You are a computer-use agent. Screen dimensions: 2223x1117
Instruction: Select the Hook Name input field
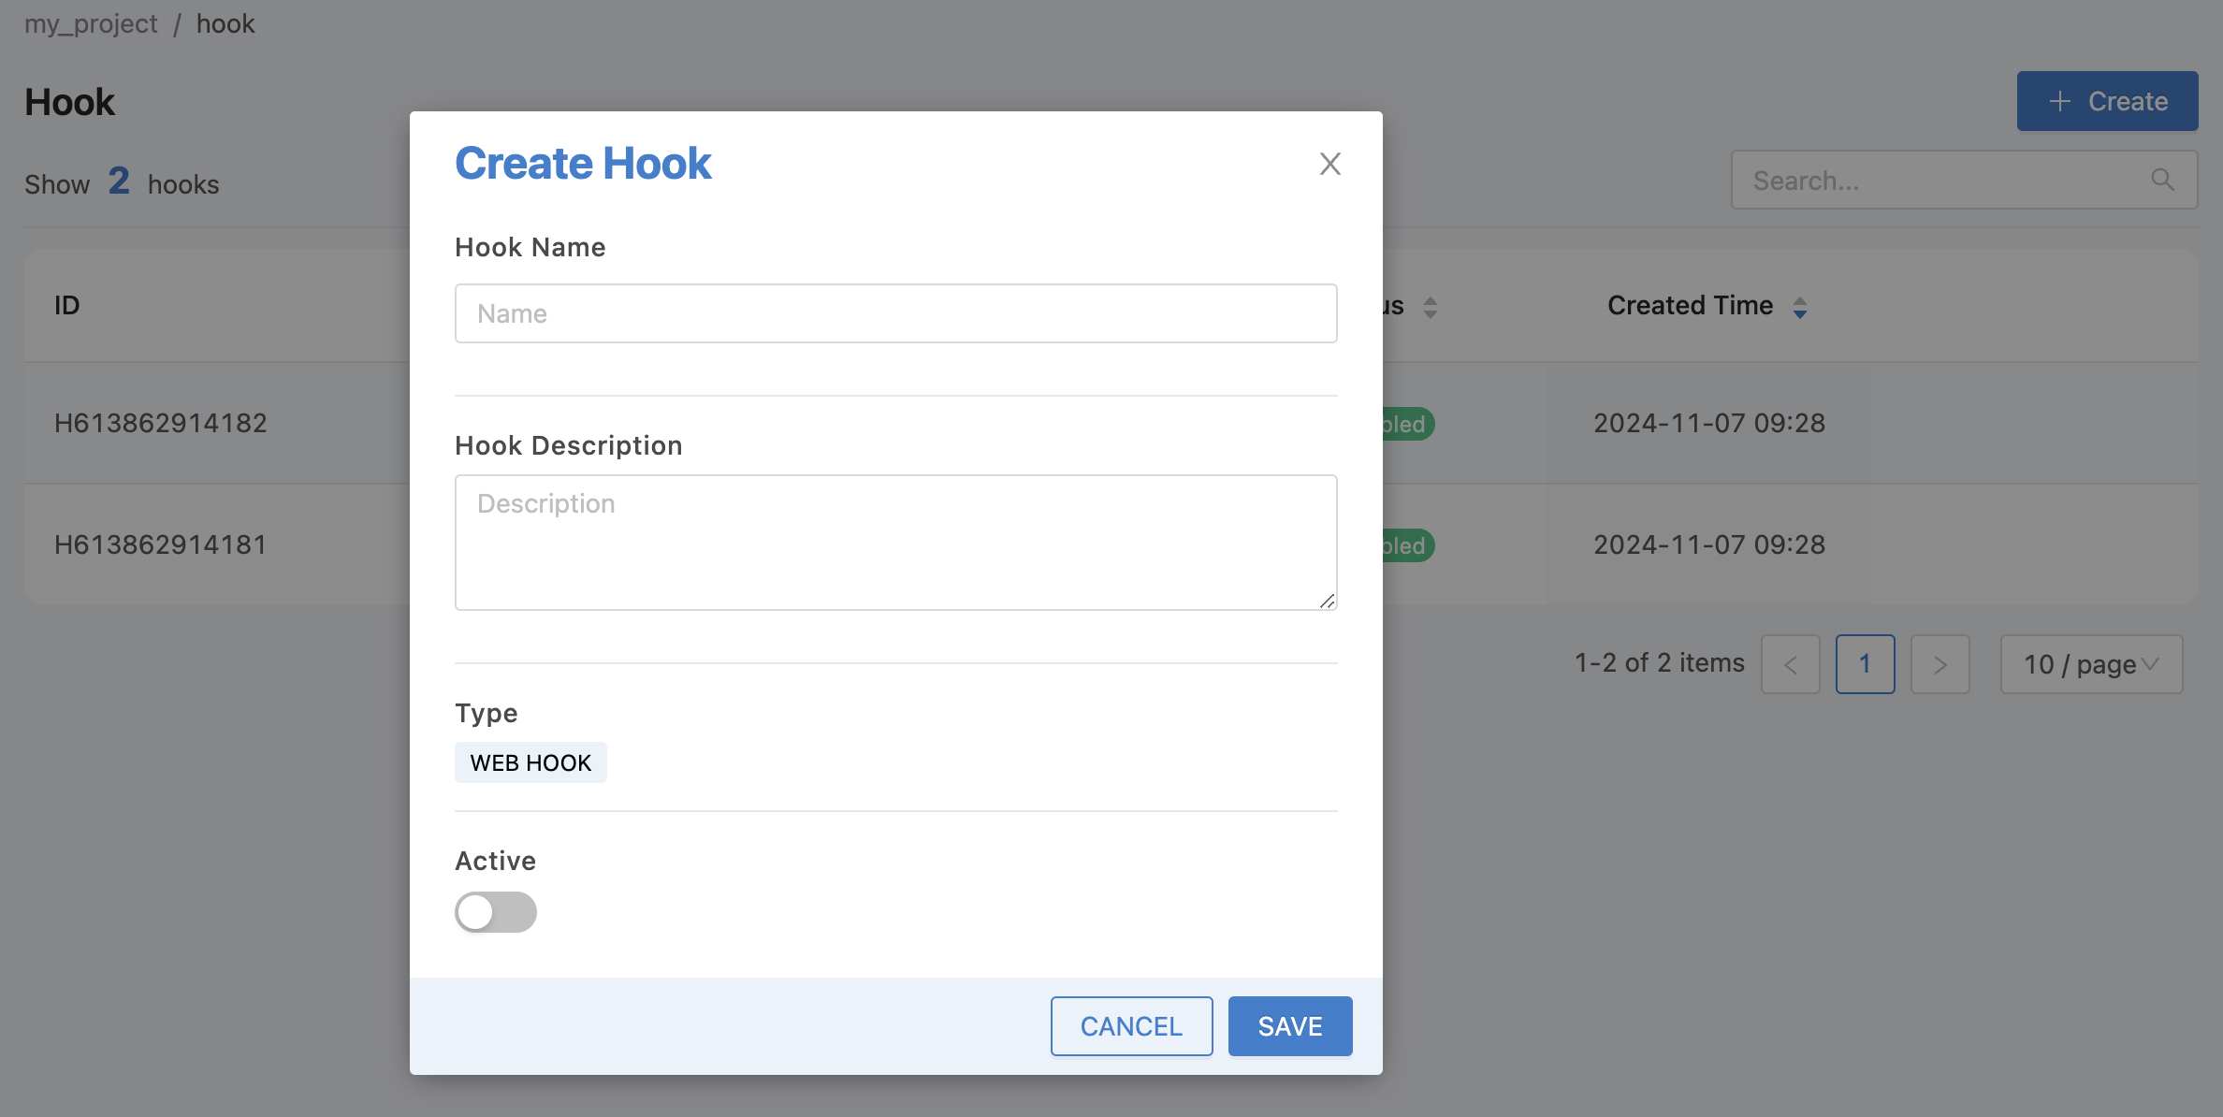[x=895, y=312]
